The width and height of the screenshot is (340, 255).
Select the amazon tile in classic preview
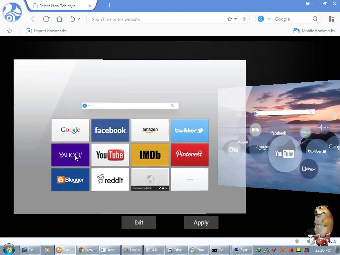tap(150, 130)
